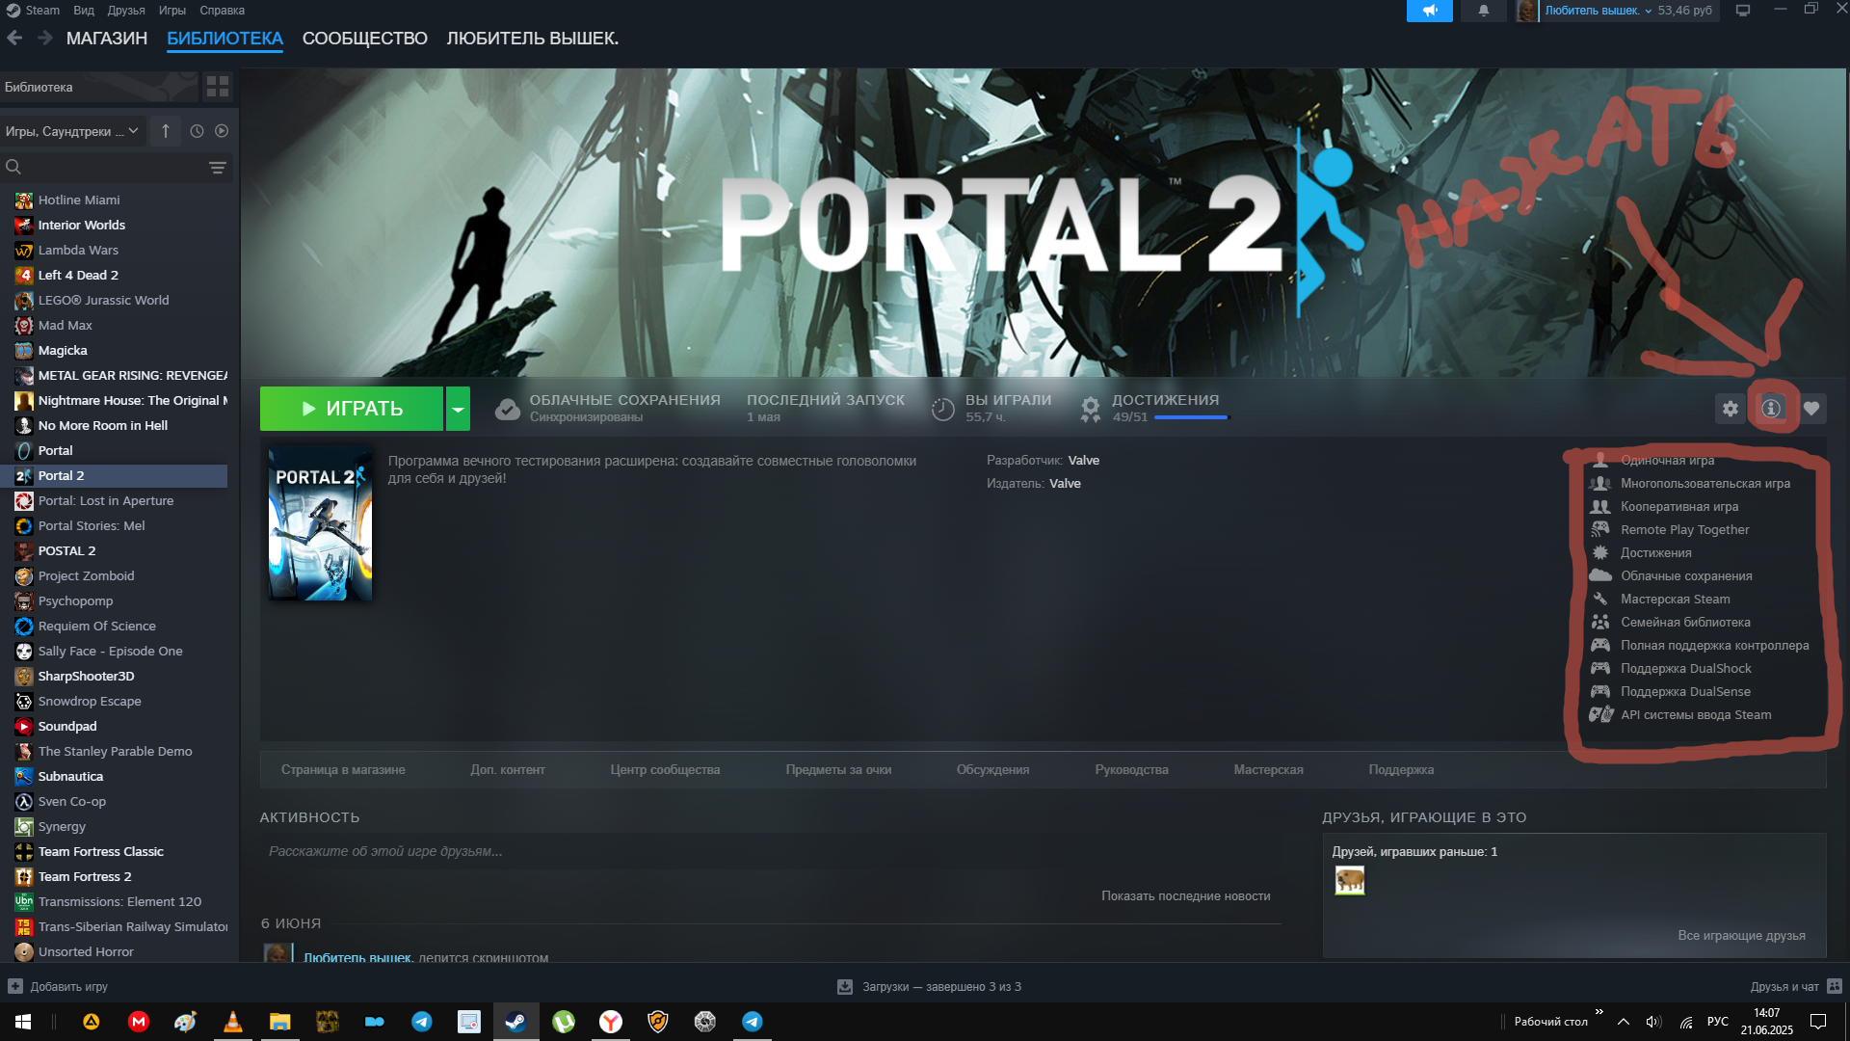Open VLC media player from the taskbar

[x=232, y=1022]
